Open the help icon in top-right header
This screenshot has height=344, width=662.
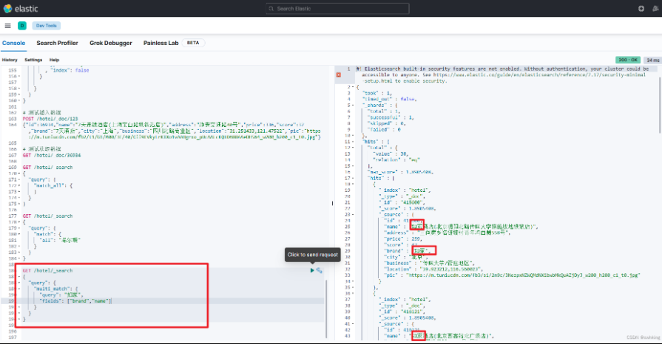pos(641,9)
